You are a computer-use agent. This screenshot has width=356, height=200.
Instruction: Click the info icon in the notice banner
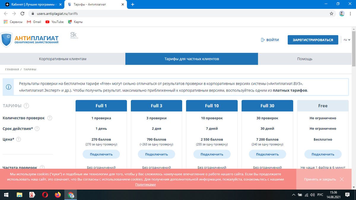[8, 87]
